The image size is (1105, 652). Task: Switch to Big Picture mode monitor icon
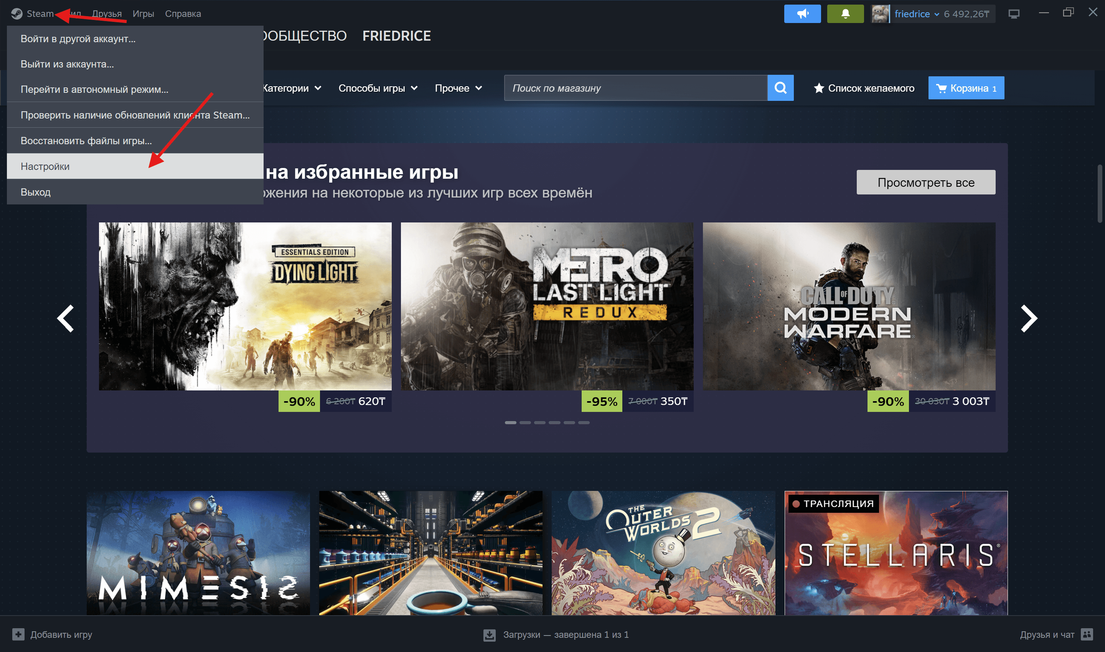coord(1014,14)
